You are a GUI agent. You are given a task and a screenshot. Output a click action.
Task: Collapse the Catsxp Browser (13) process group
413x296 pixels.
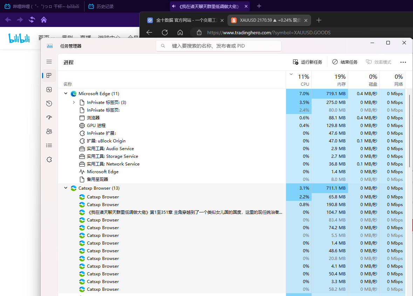66,188
